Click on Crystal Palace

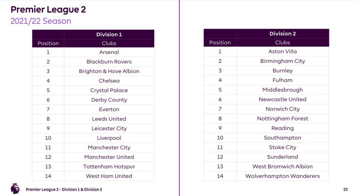point(109,90)
